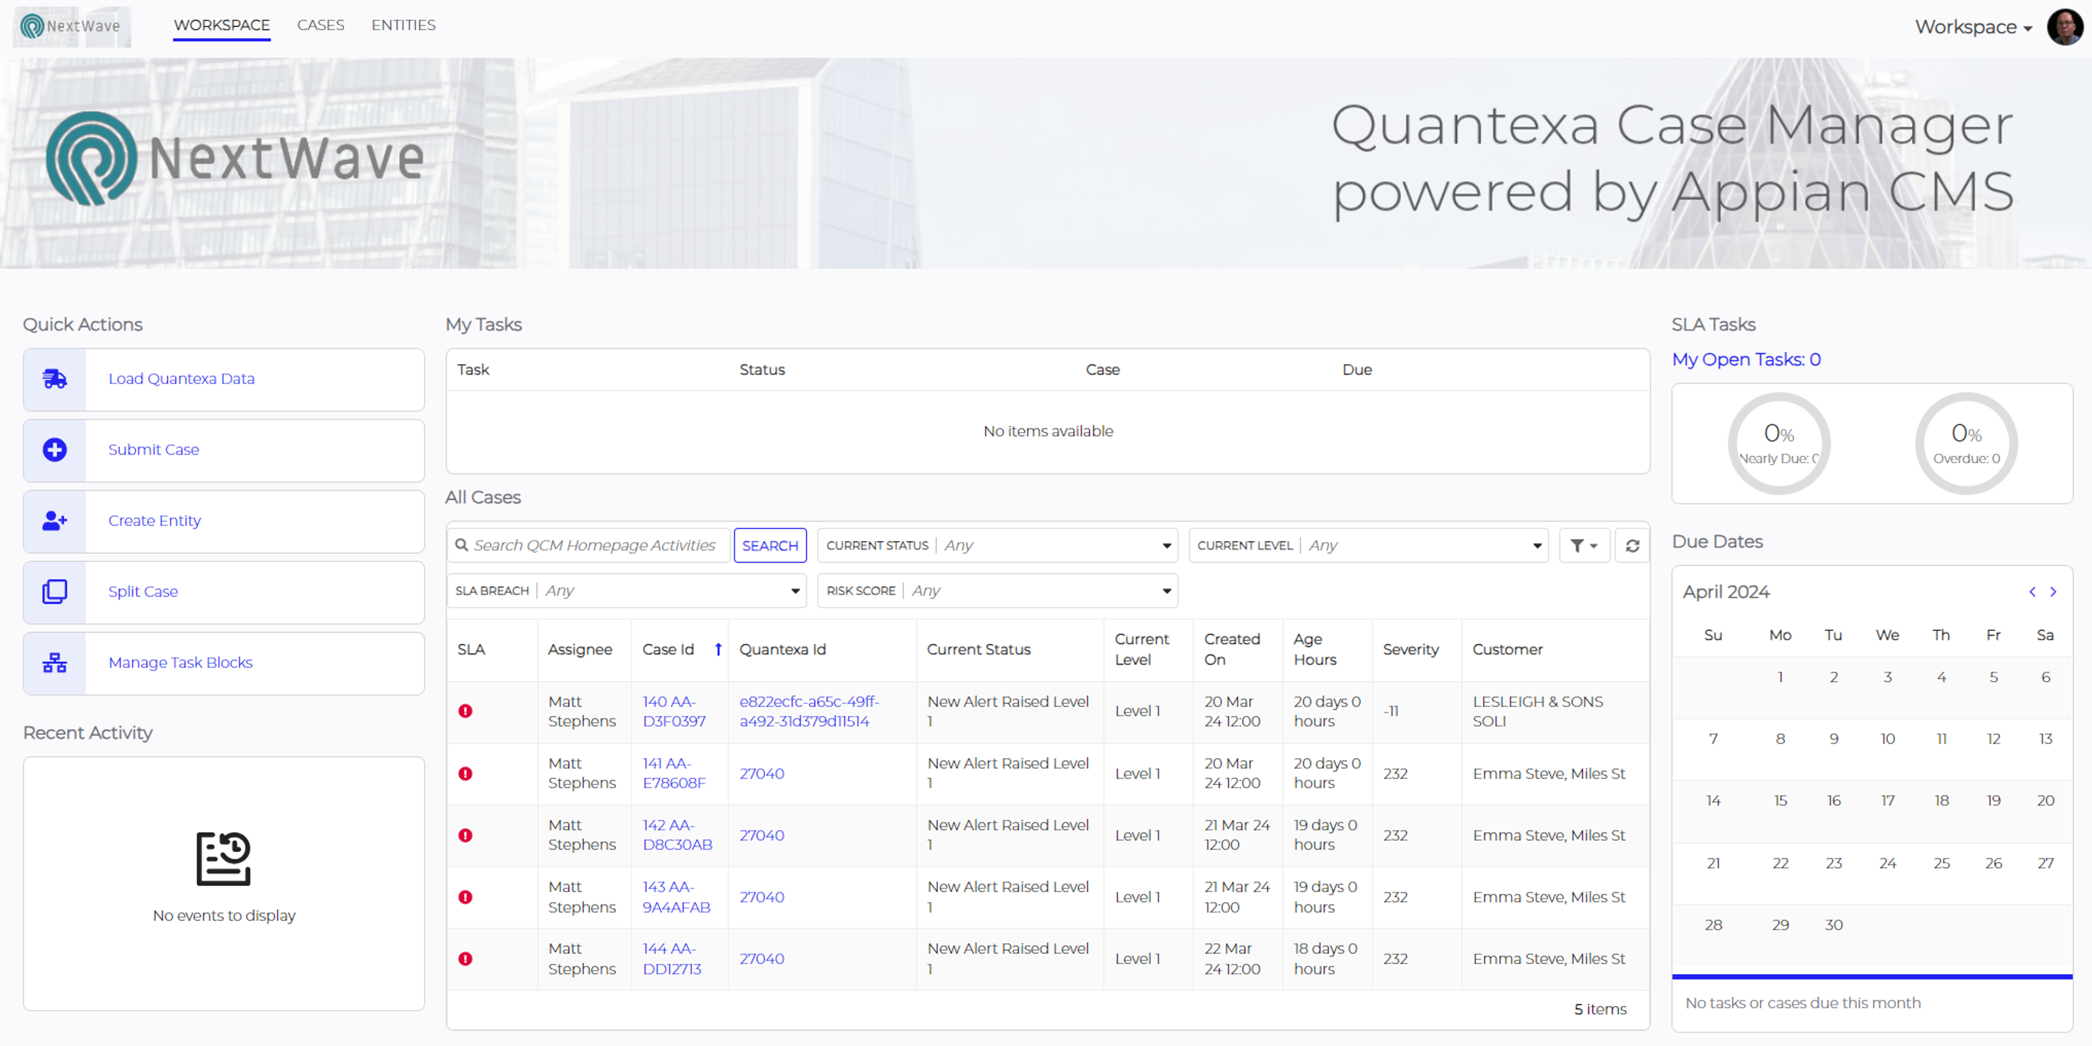The image size is (2092, 1046).
Task: Click the Case Id sort arrow
Action: [x=718, y=650]
